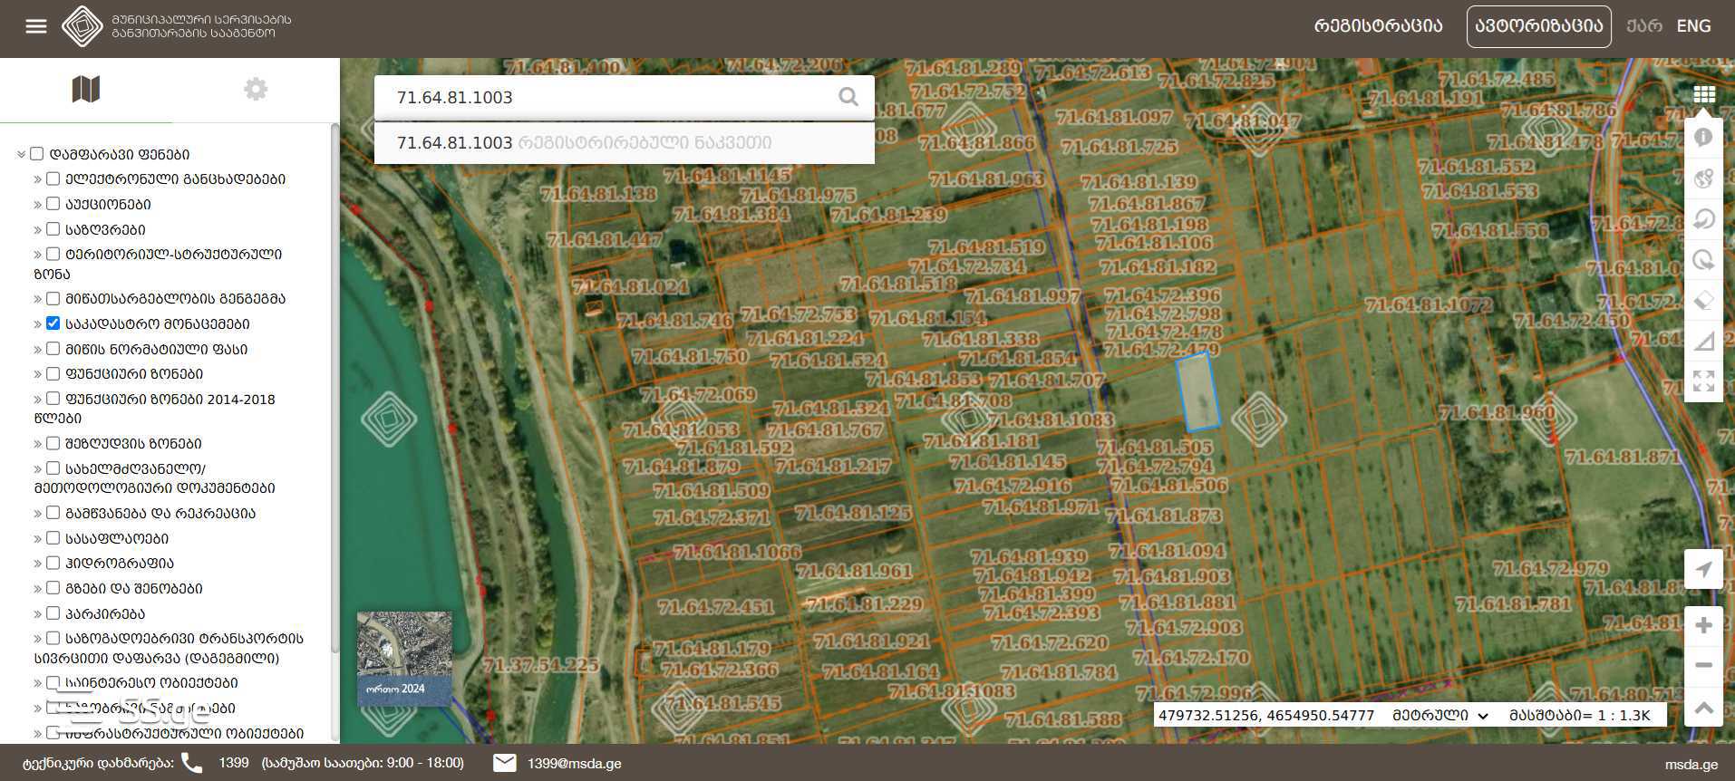This screenshot has width=1735, height=781.
Task: Activate the measure ruler triangle tool
Action: (x=1703, y=341)
